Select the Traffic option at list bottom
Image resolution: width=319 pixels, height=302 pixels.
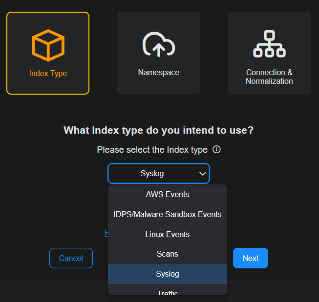pyautogui.click(x=167, y=292)
